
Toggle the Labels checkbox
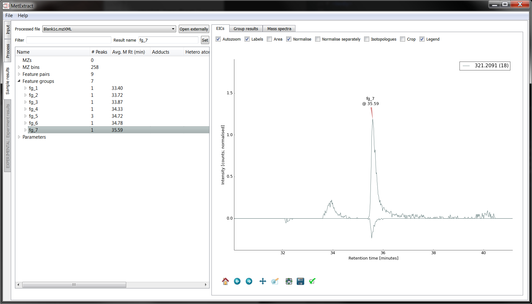point(247,39)
